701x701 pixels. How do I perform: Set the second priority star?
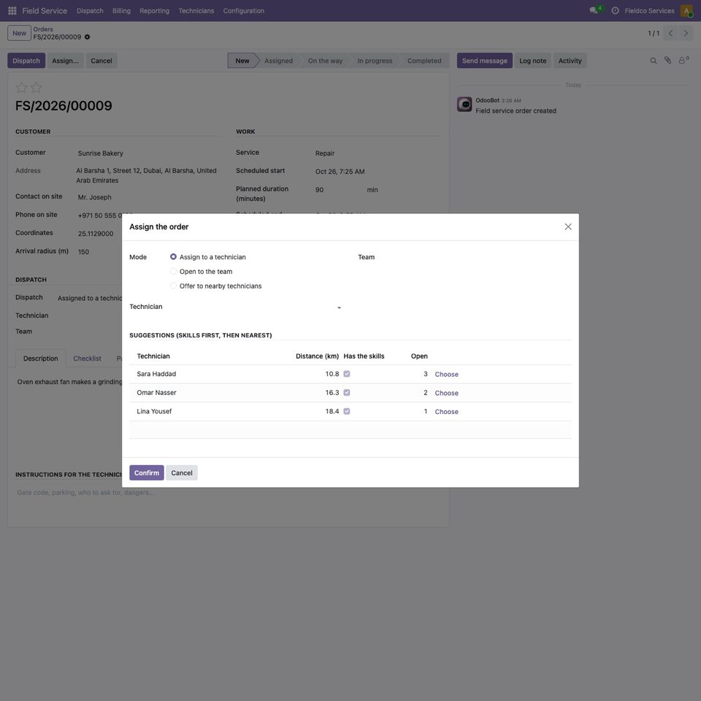click(x=37, y=87)
